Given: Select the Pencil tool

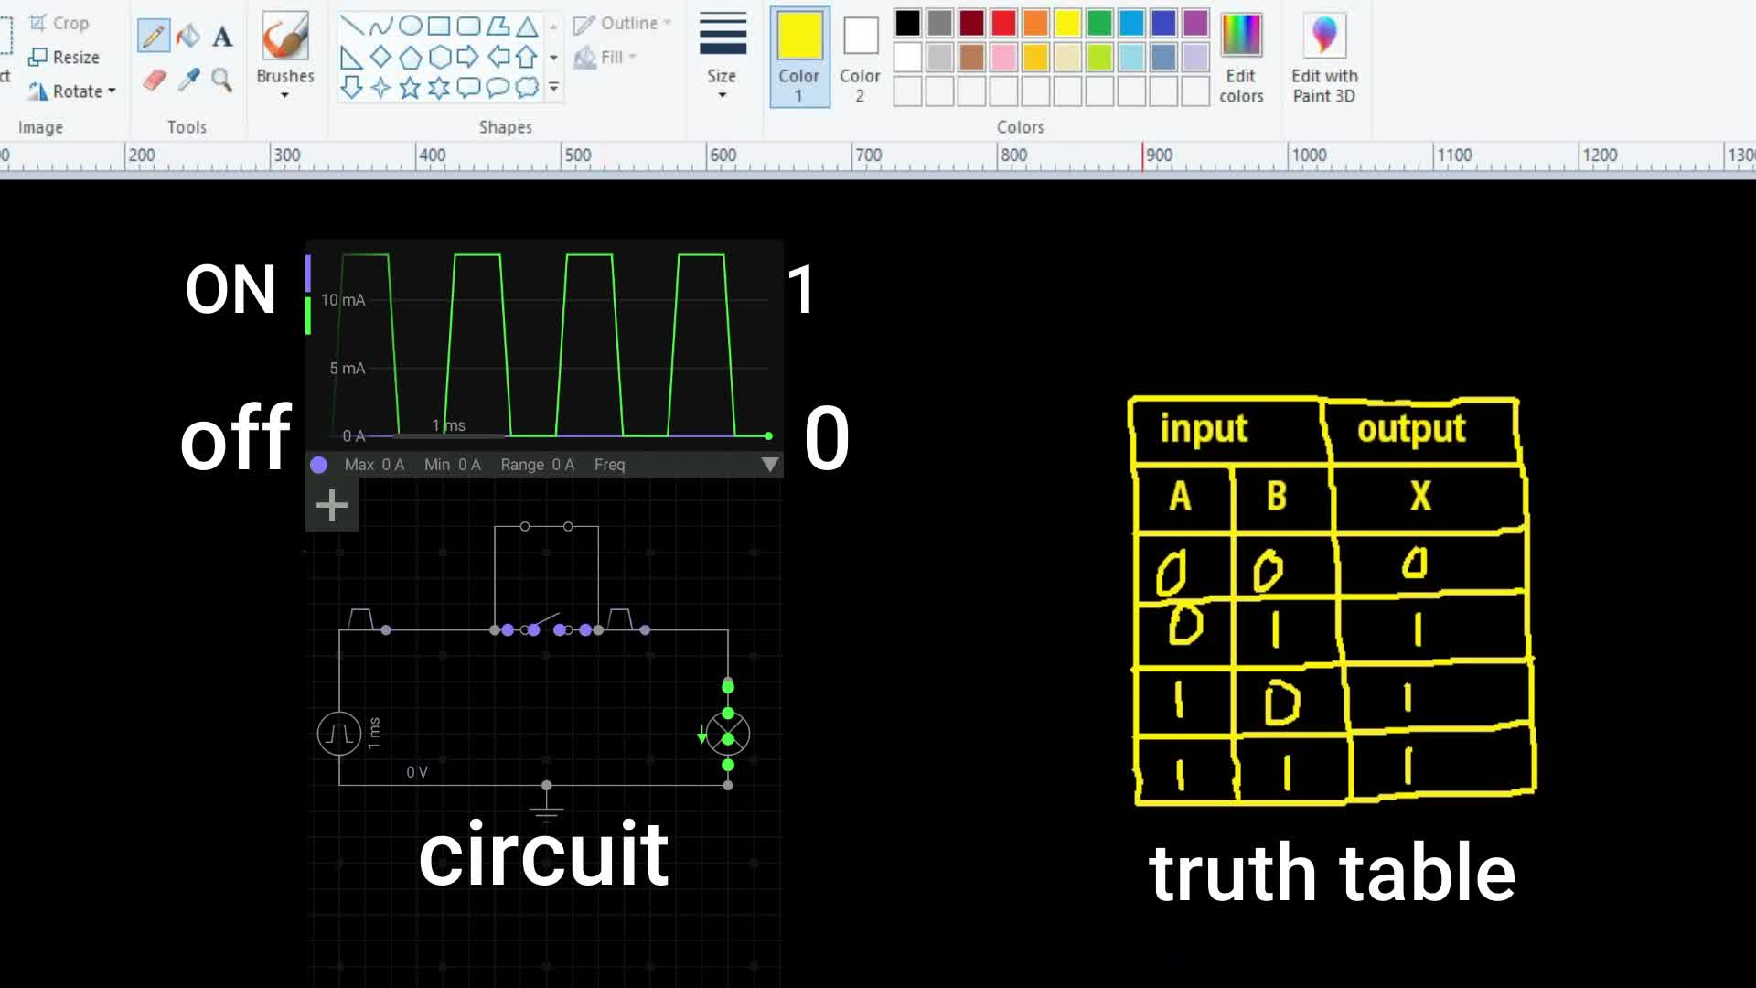Looking at the screenshot, I should click(x=153, y=37).
